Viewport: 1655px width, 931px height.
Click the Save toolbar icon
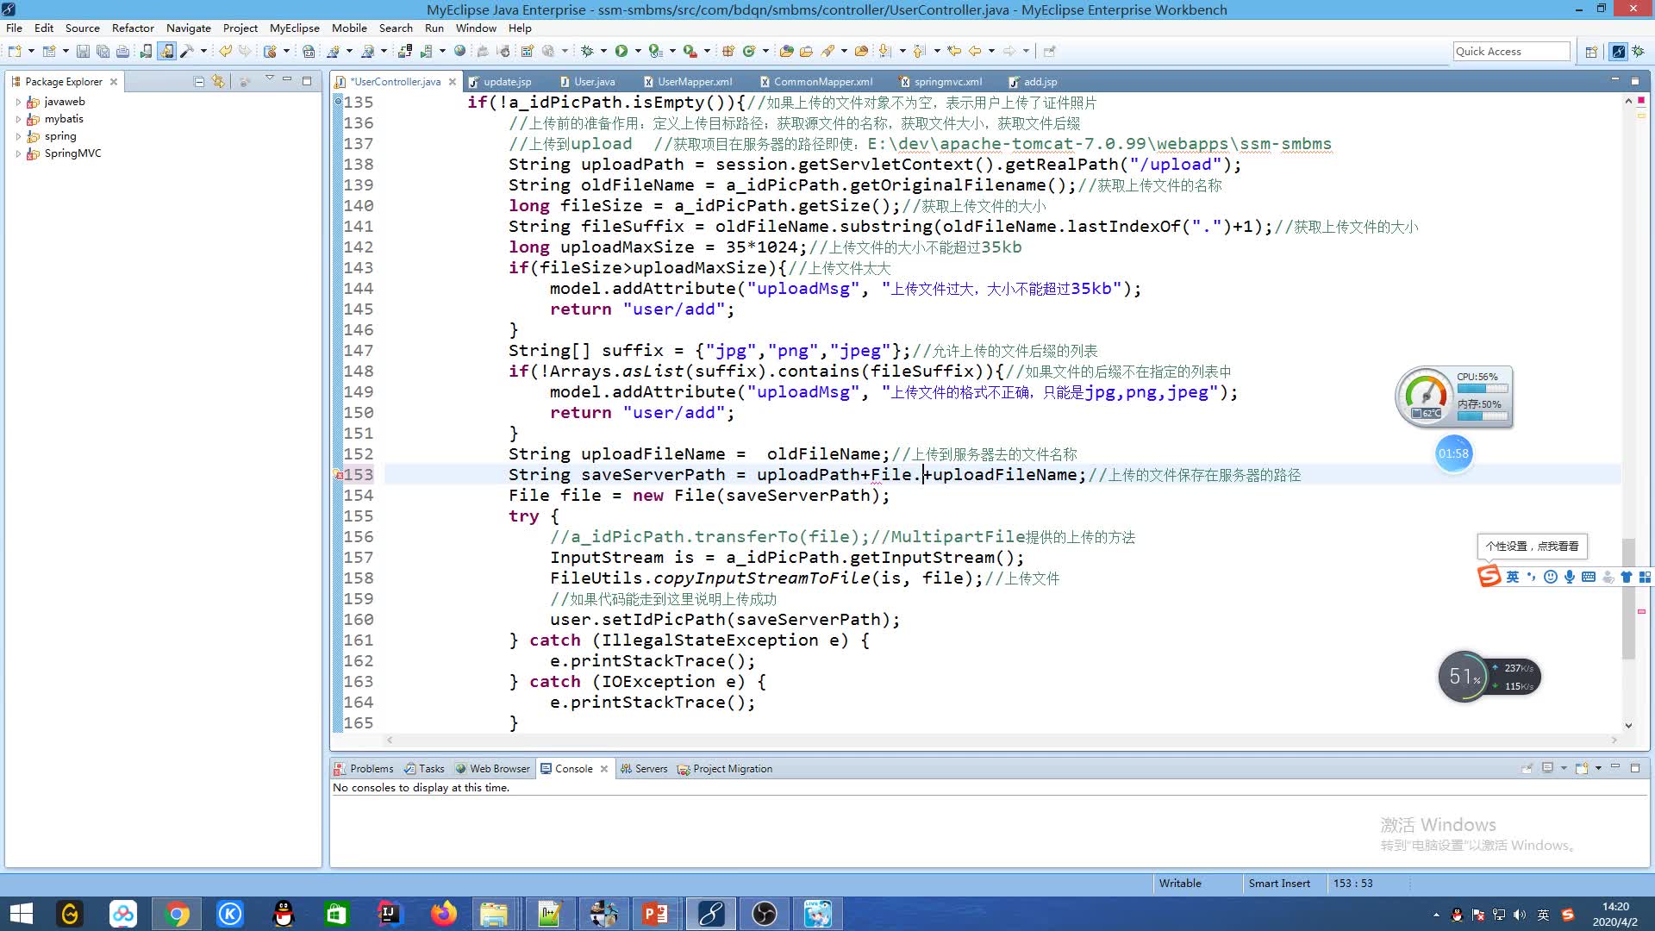83,52
